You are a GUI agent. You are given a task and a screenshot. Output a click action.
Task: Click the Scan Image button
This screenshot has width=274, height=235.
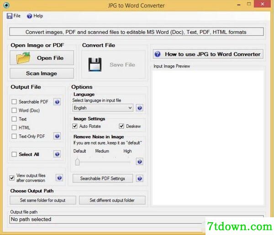coord(42,73)
